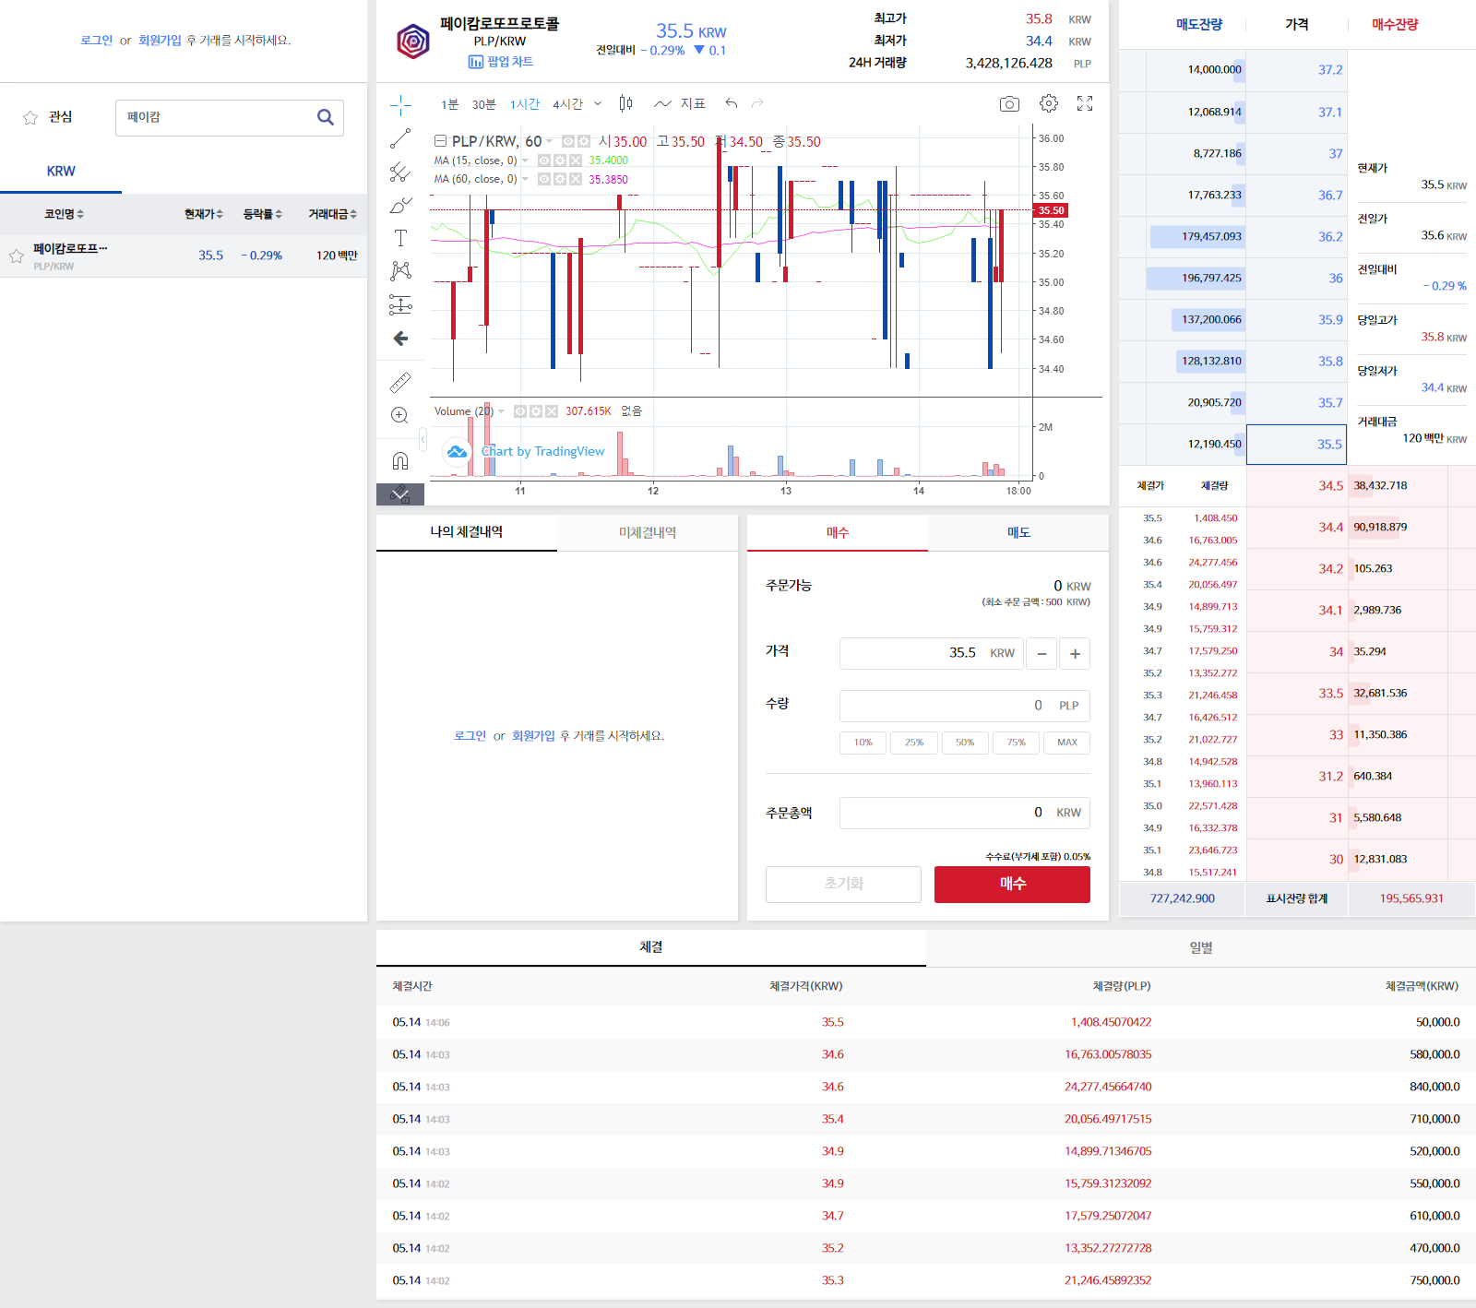Select the crosshair cursor tool
The height and width of the screenshot is (1308, 1476).
pyautogui.click(x=400, y=105)
